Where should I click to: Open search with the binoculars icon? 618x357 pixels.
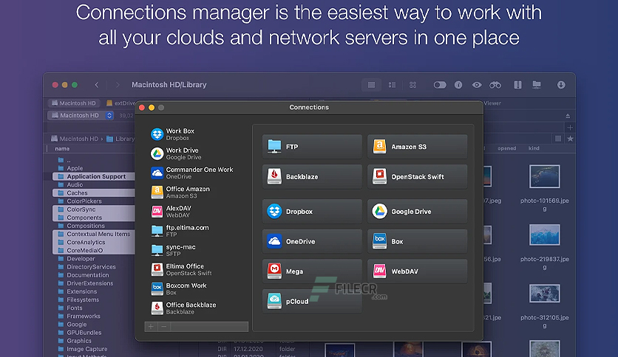click(x=495, y=85)
